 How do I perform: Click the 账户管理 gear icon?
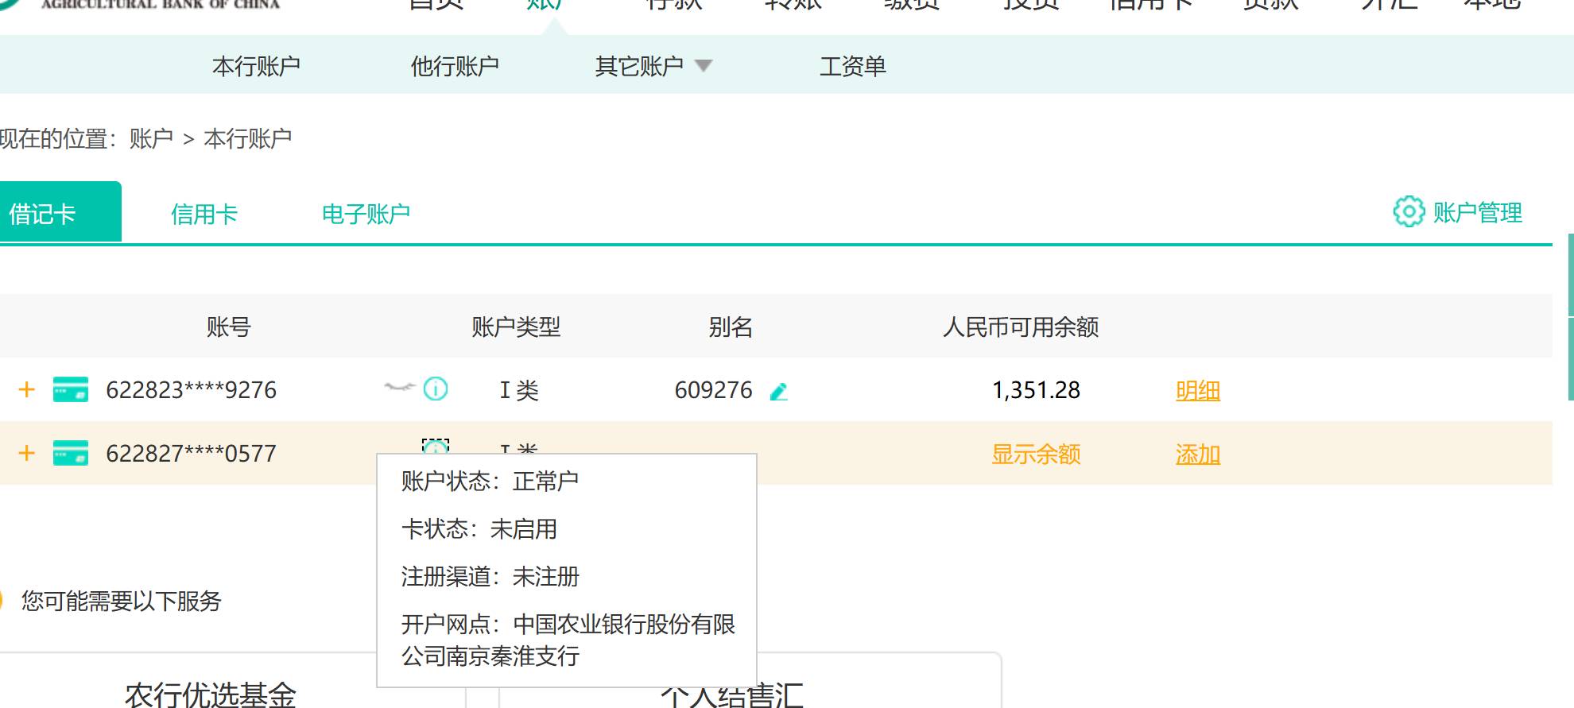(1409, 211)
